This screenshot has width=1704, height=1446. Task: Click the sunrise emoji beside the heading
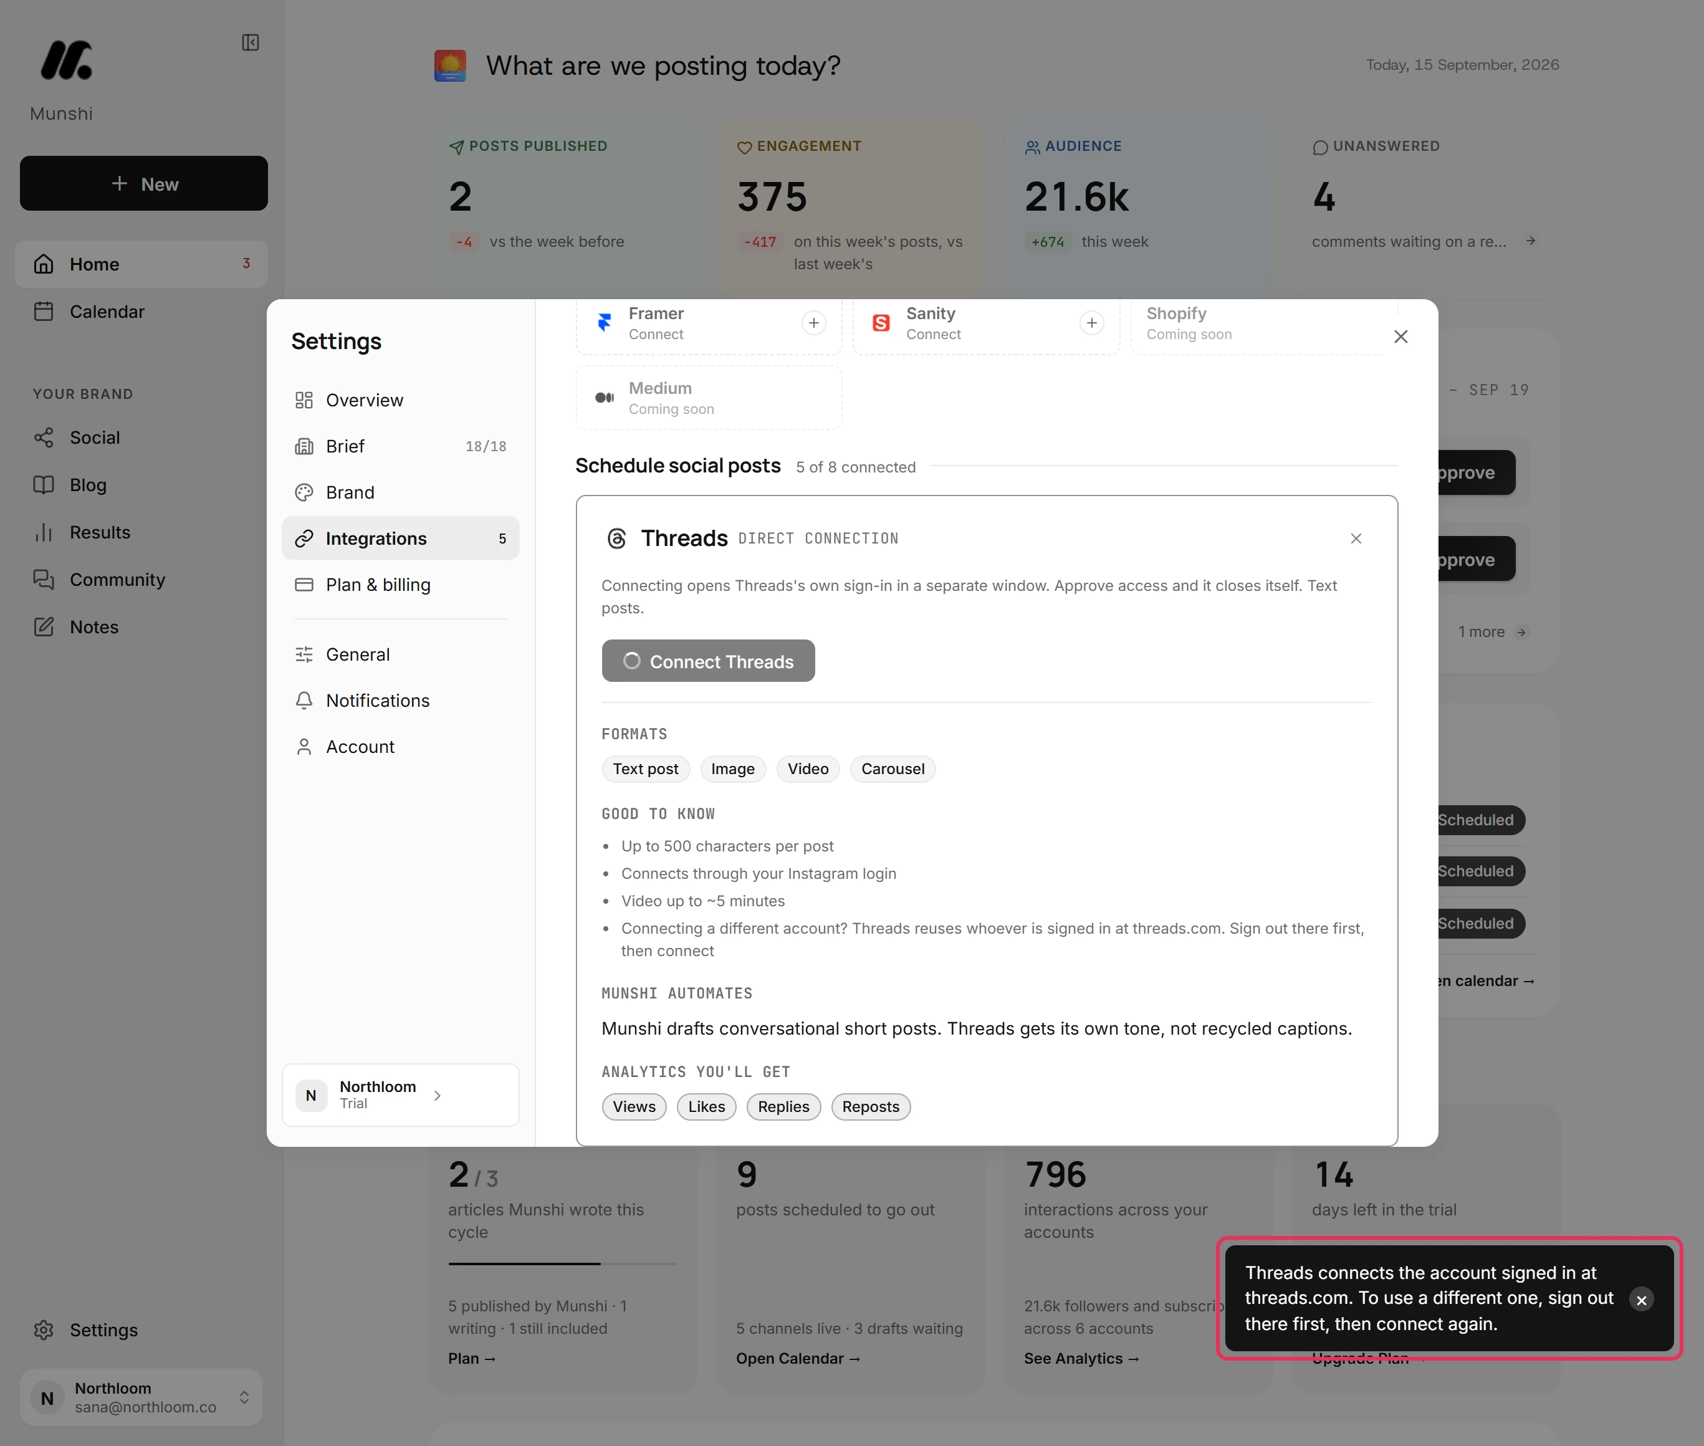pos(450,65)
